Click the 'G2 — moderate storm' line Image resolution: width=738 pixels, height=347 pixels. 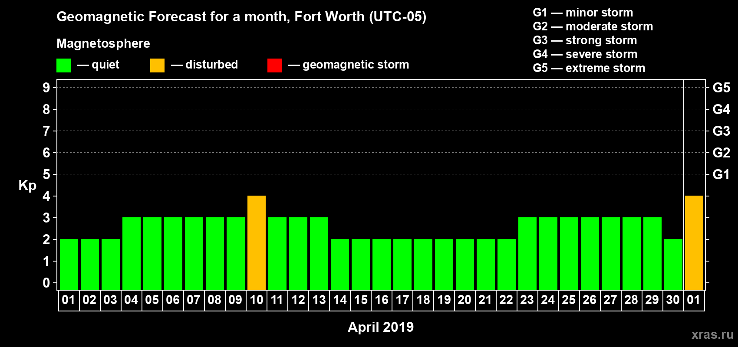[593, 26]
